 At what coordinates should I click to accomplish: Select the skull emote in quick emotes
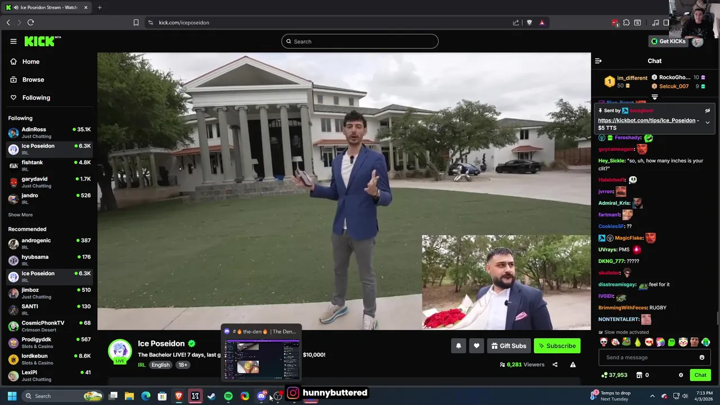coord(604,342)
